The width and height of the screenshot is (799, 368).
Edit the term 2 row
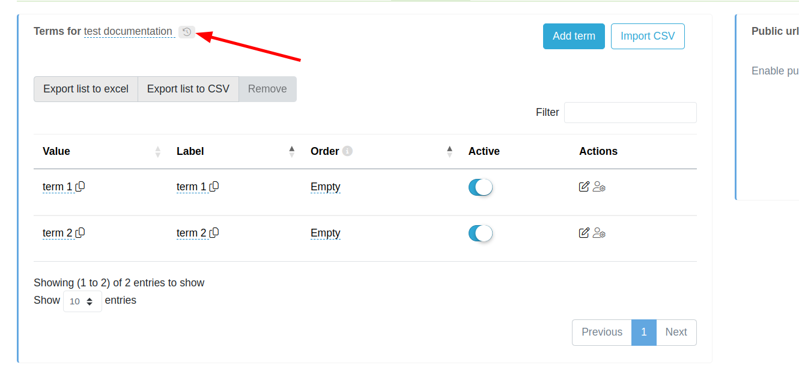[584, 233]
